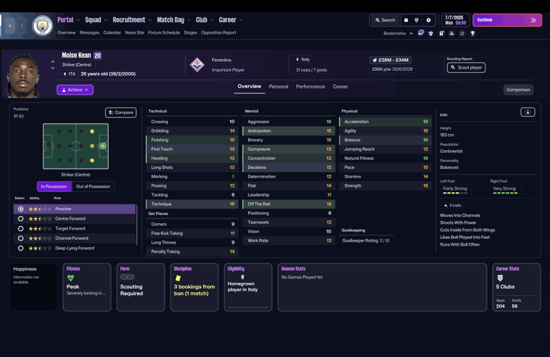
Task: Click the Search button
Action: point(385,21)
